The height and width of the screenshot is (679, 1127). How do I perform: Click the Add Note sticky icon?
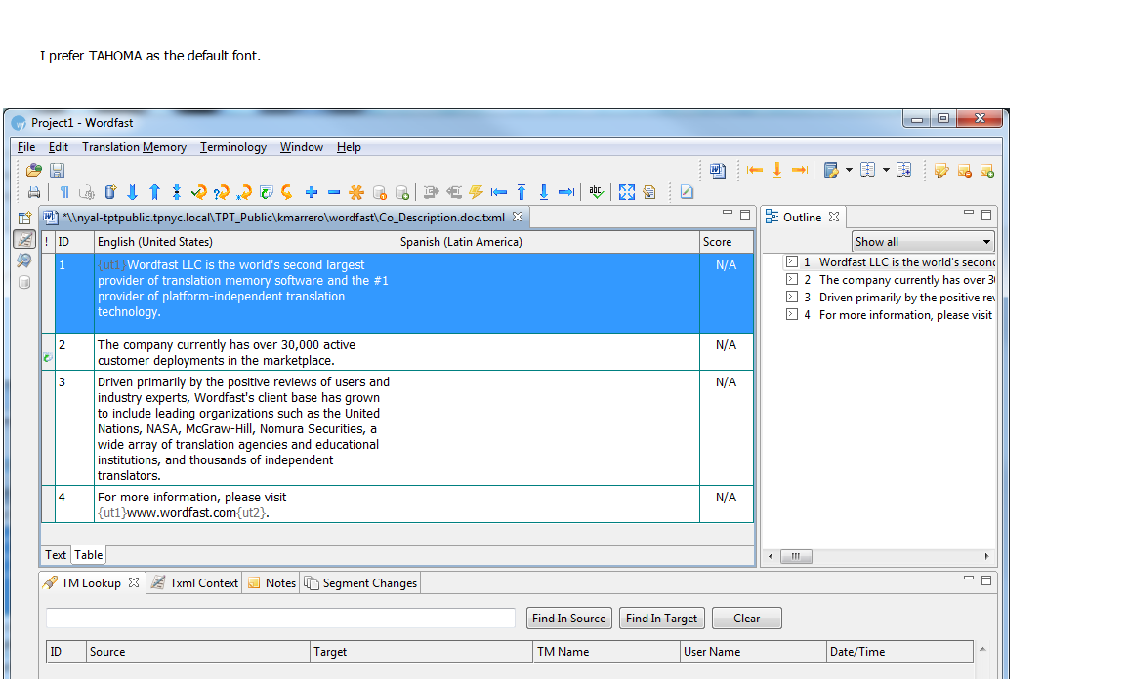point(986,171)
